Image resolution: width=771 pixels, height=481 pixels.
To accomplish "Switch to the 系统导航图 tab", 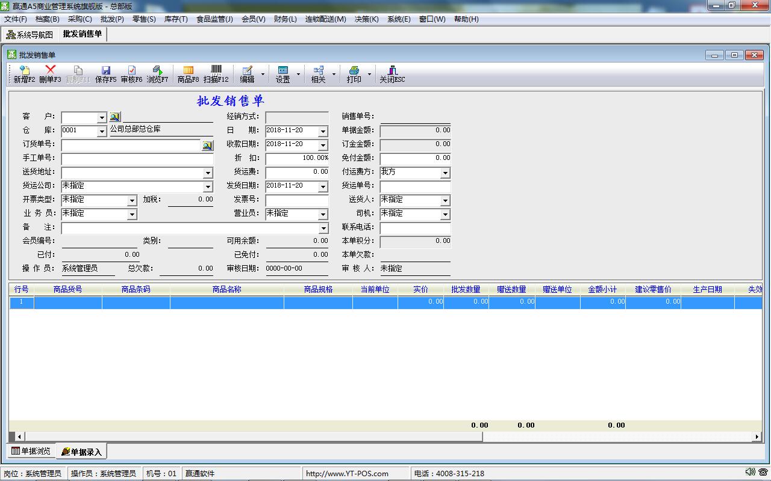I will point(30,35).
